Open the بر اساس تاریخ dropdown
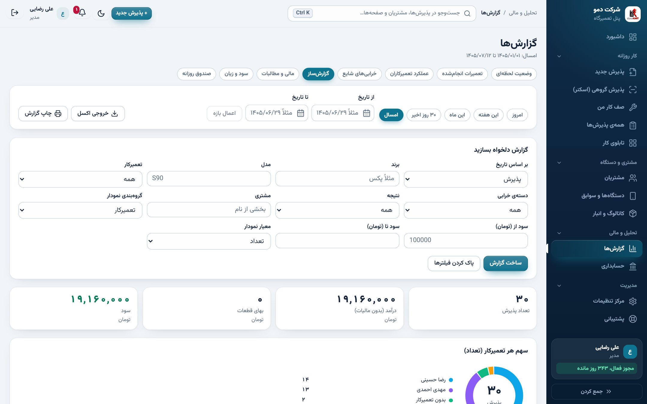Viewport: 647px width, 404px height. click(466, 179)
